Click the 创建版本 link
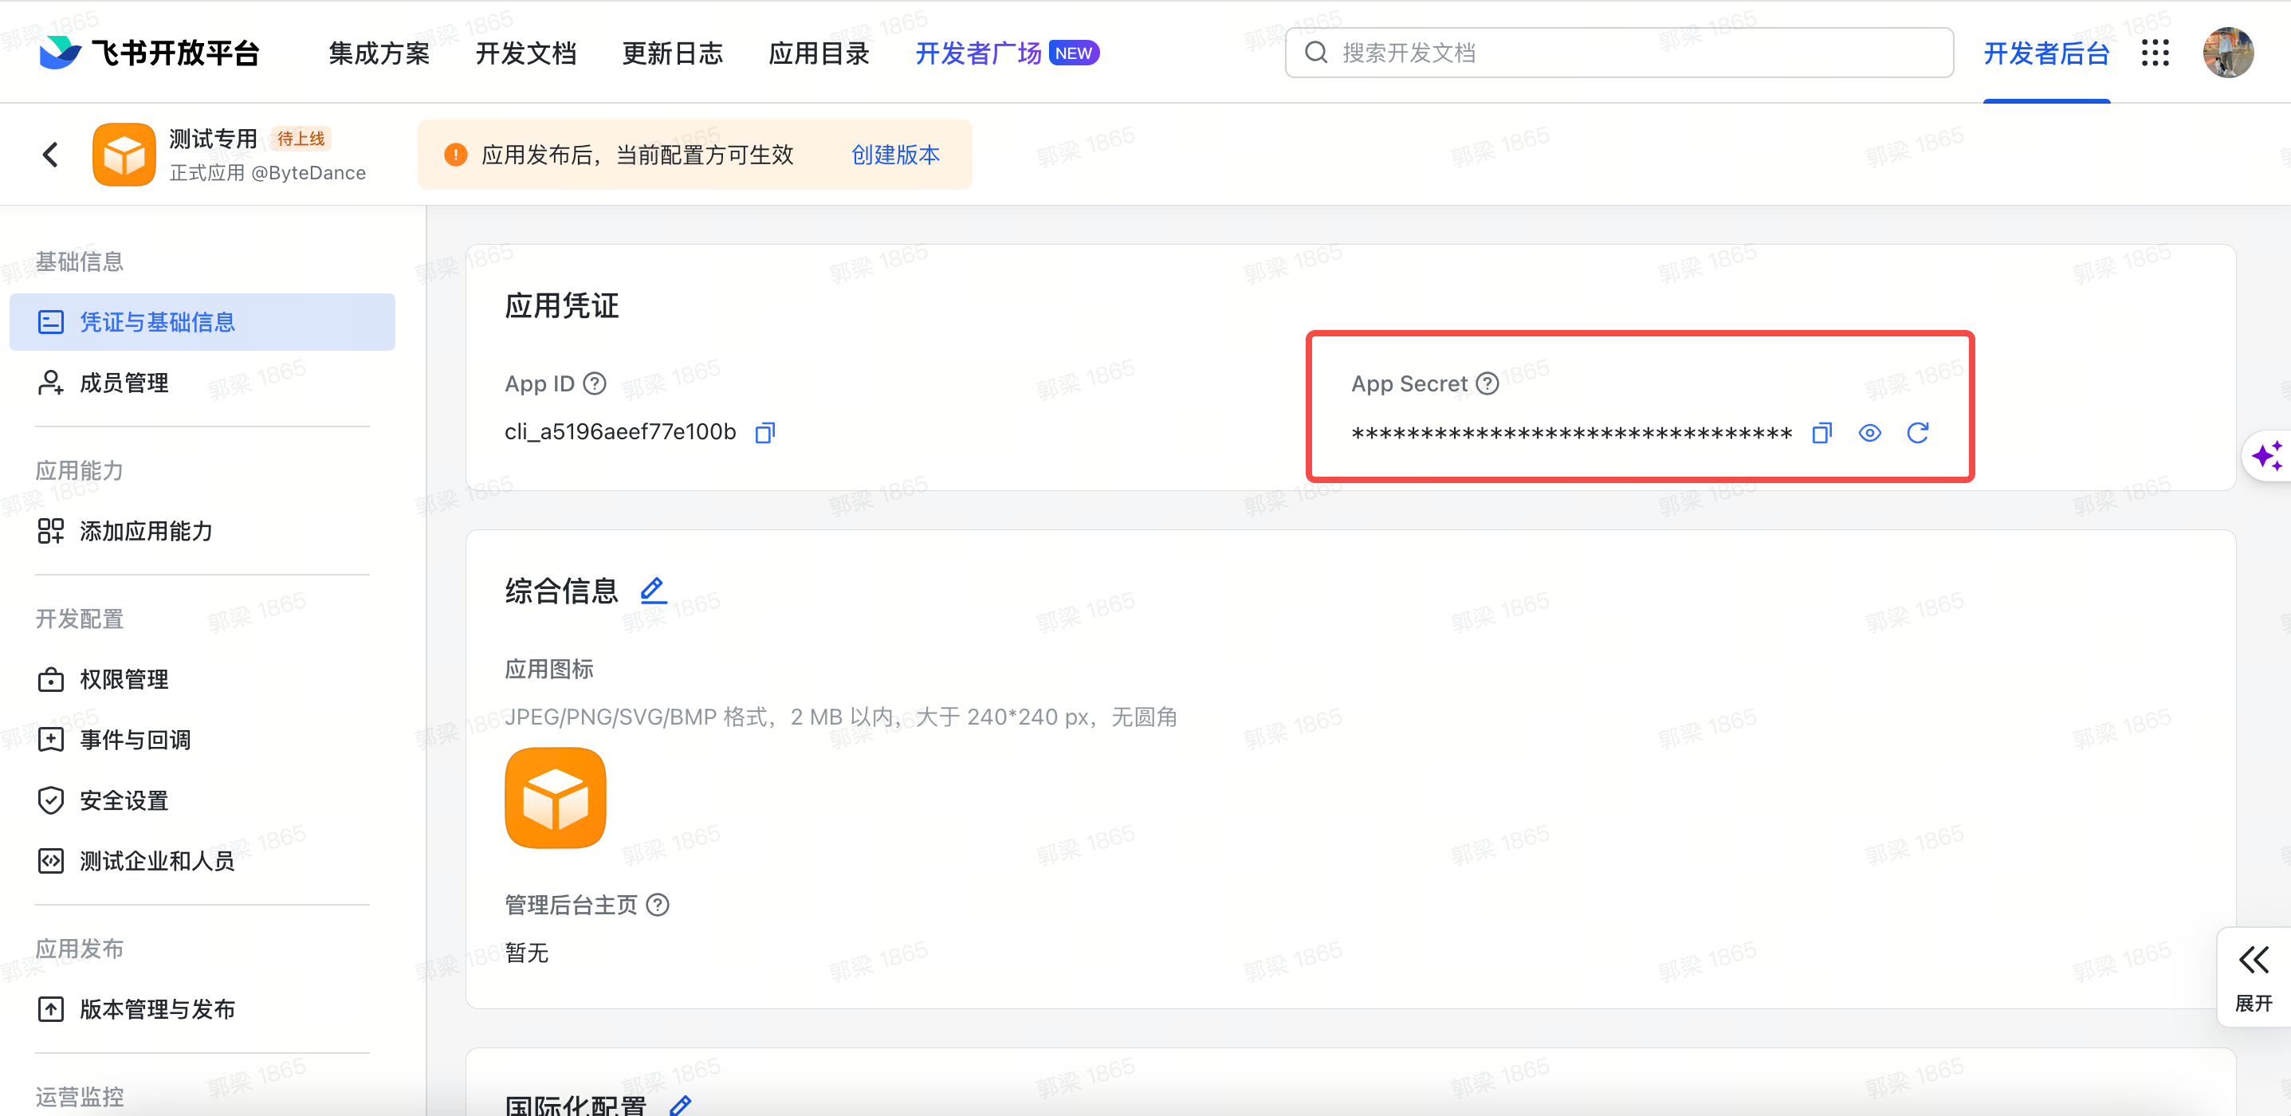The width and height of the screenshot is (2291, 1116). [x=895, y=155]
